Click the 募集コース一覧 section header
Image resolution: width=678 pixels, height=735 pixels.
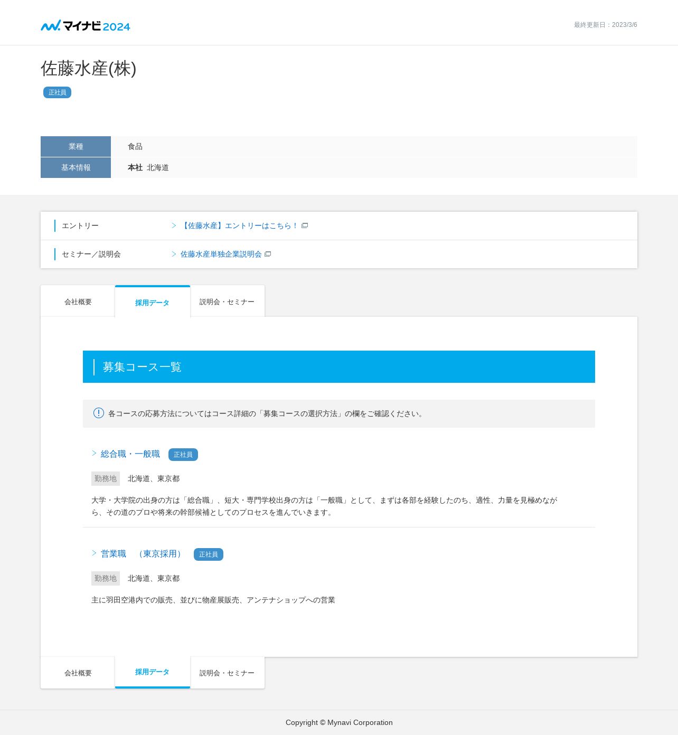pos(339,366)
